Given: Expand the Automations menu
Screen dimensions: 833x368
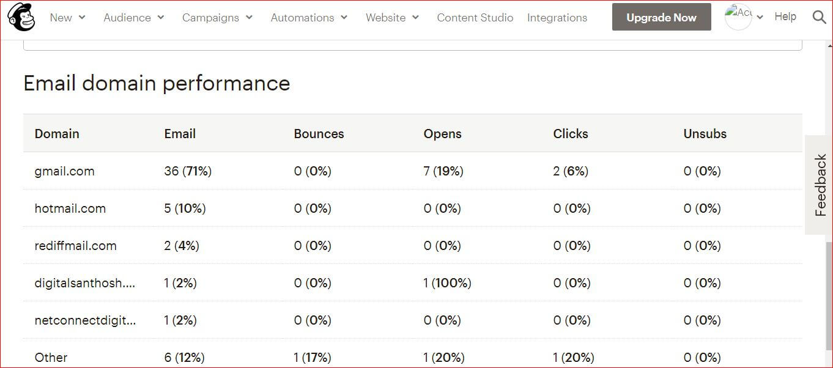Looking at the screenshot, I should coord(309,18).
